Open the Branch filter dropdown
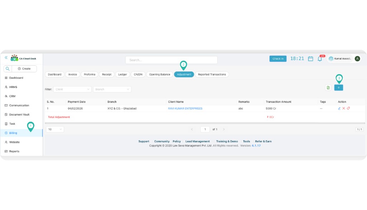 (x=112, y=89)
